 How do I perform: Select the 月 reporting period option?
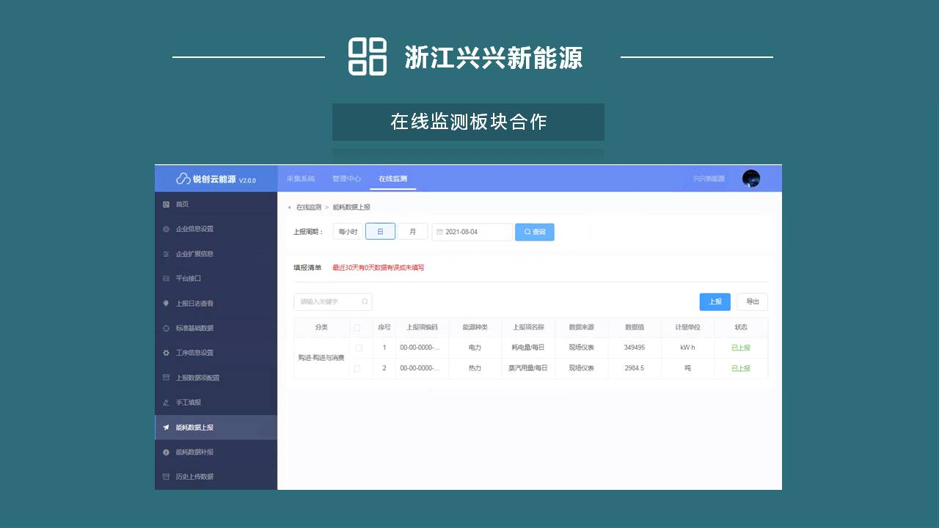(x=412, y=232)
